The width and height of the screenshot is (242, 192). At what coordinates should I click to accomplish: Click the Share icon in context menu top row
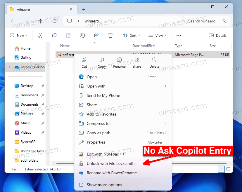[136, 60]
